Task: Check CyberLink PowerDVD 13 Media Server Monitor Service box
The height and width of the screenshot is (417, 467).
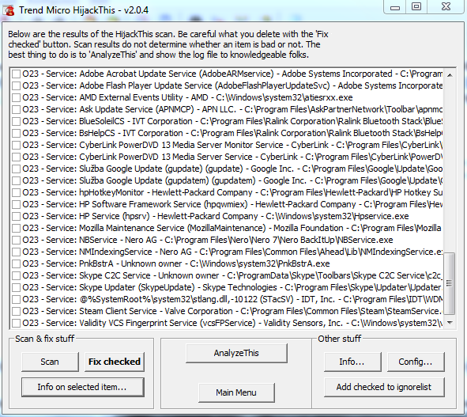Action: pyautogui.click(x=16, y=146)
